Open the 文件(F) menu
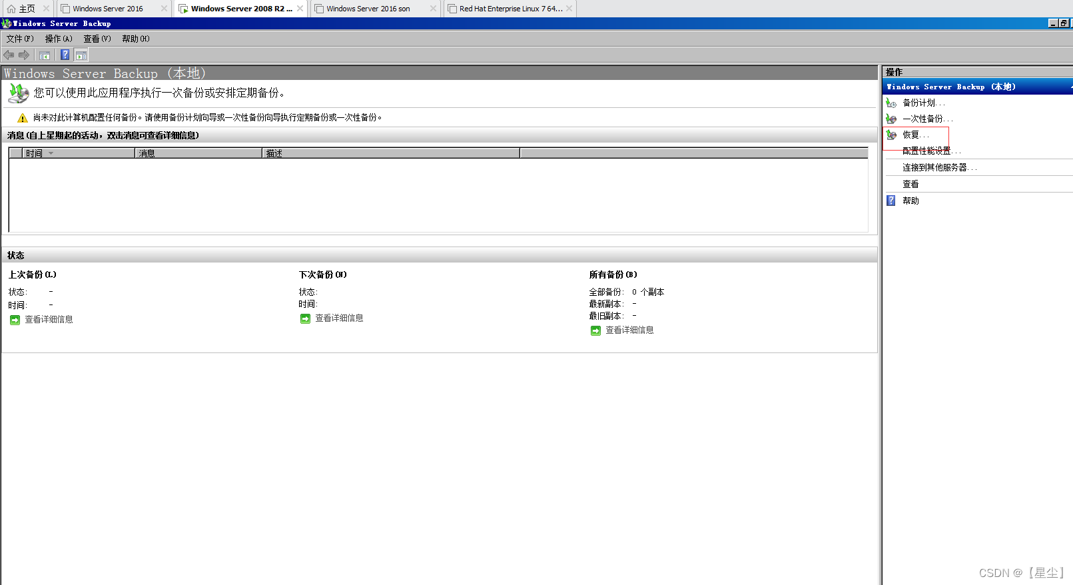The width and height of the screenshot is (1073, 585). [x=20, y=39]
